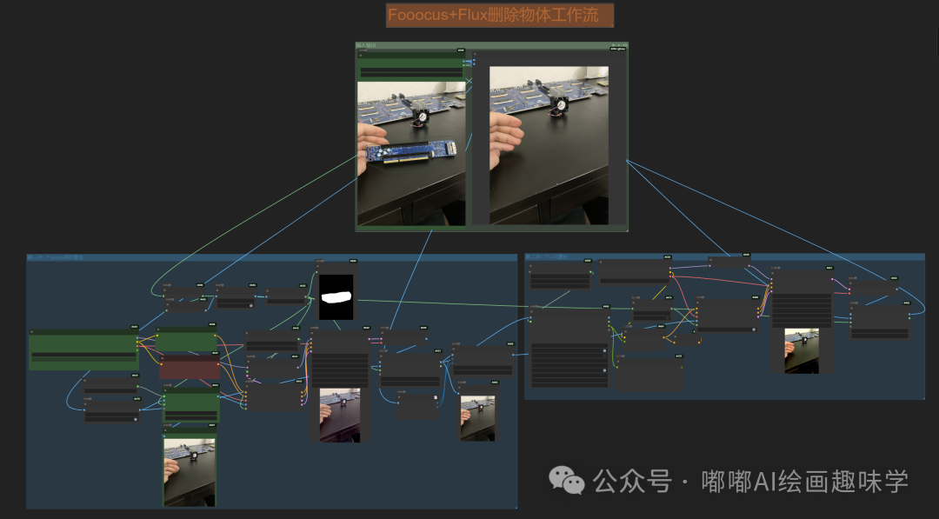
Task: Select the empty large dark node in FLUX group
Action: [x=649, y=376]
